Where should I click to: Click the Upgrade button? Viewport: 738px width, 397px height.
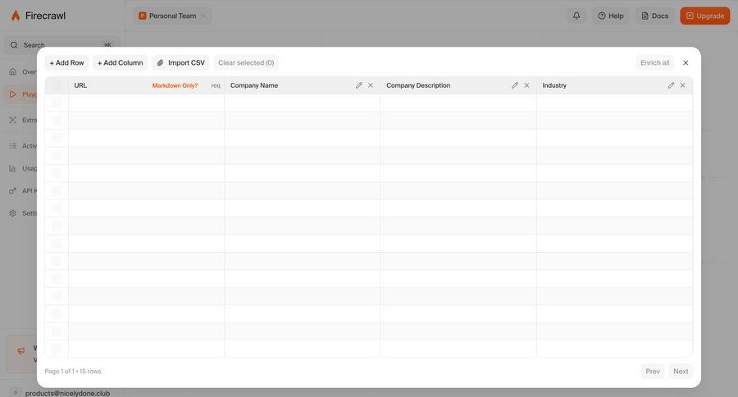(704, 16)
